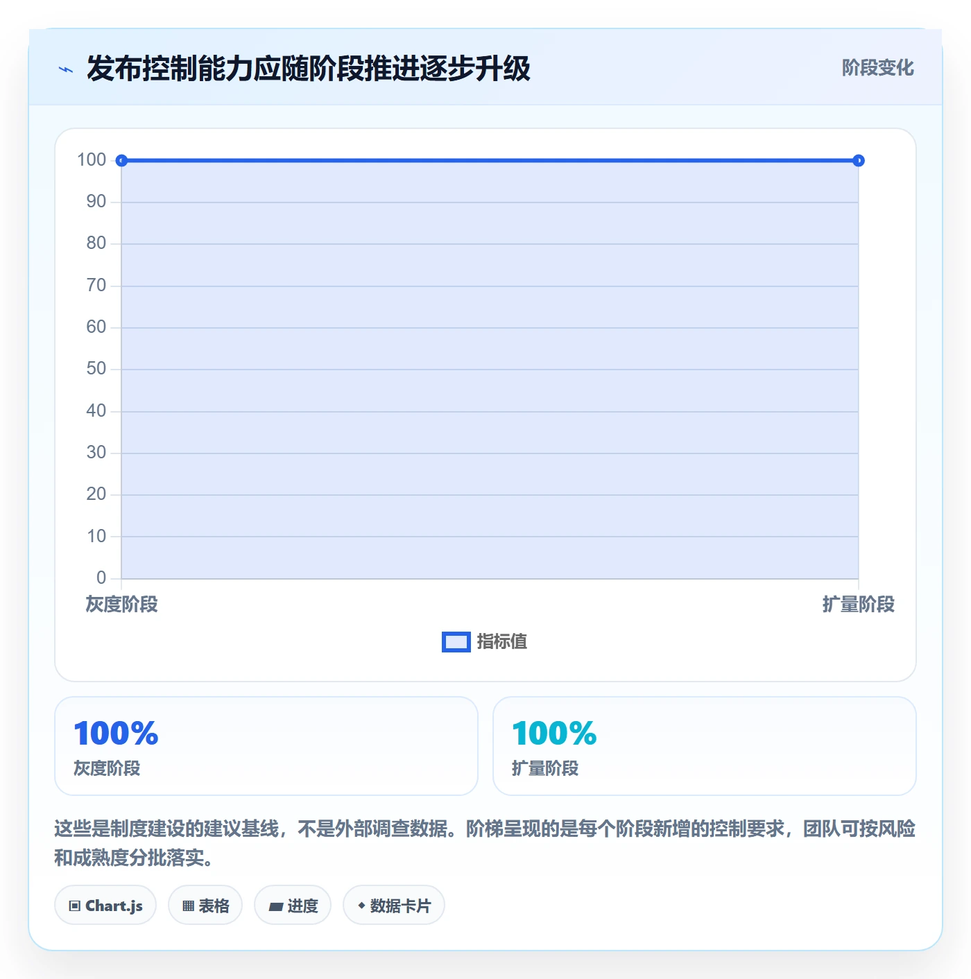The width and height of the screenshot is (971, 979).
Task: Open the 灰度阶段 100% stat card
Action: tap(266, 746)
